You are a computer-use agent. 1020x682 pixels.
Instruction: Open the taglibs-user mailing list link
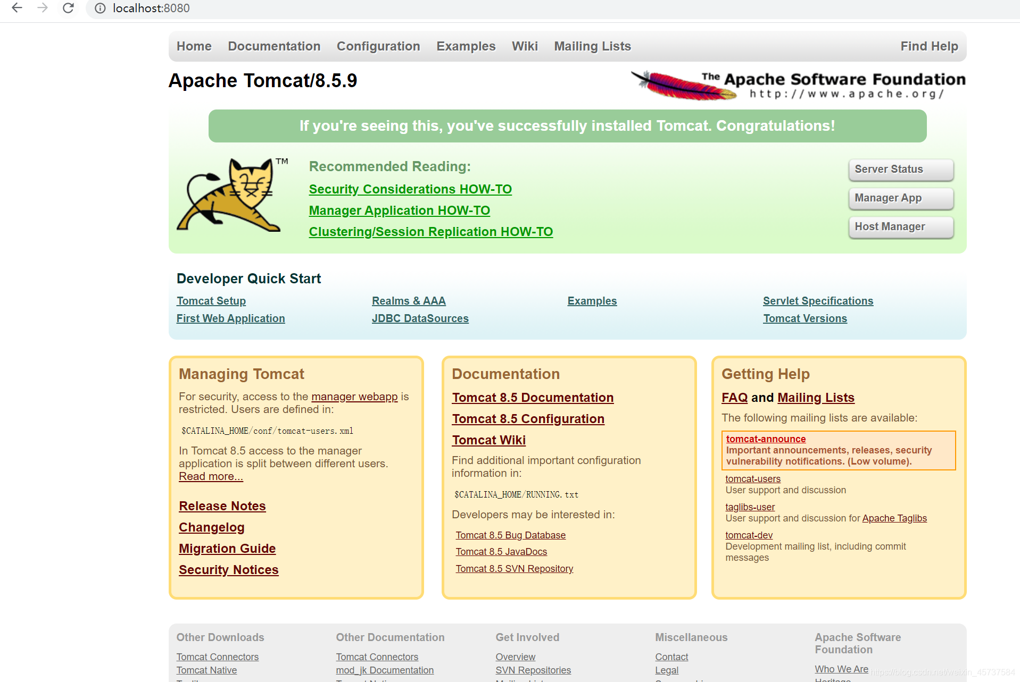point(750,507)
